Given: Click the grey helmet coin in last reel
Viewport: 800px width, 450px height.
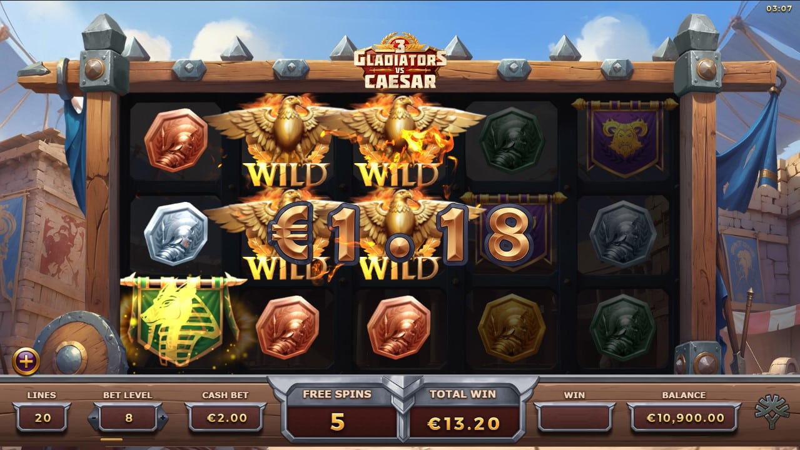Looking at the screenshot, I should [x=622, y=234].
